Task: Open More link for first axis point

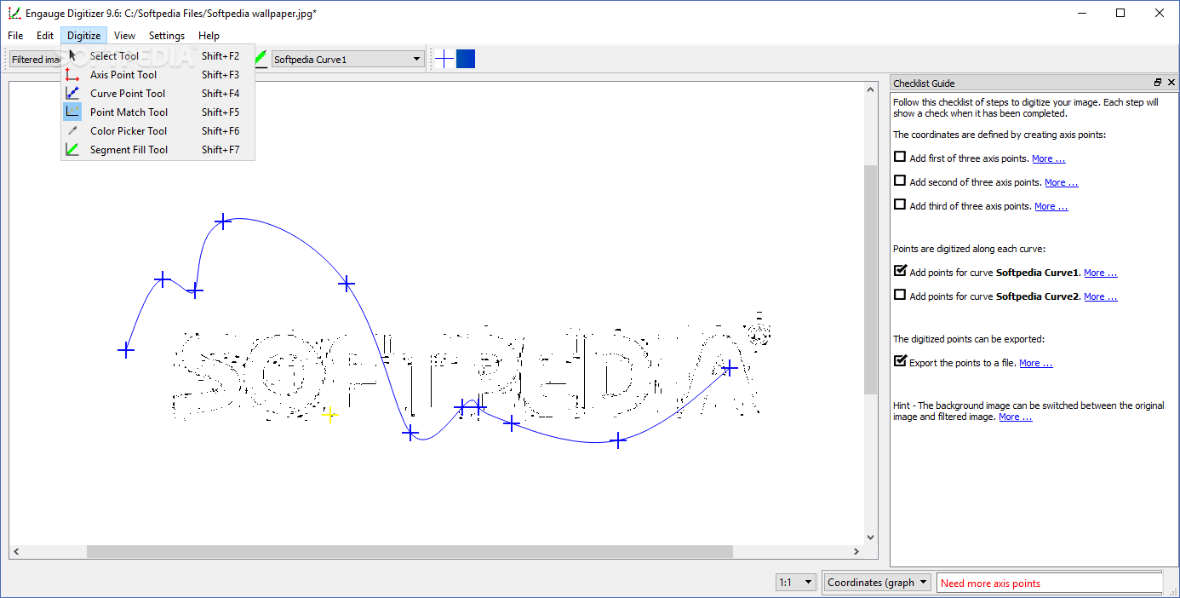Action: [1048, 158]
